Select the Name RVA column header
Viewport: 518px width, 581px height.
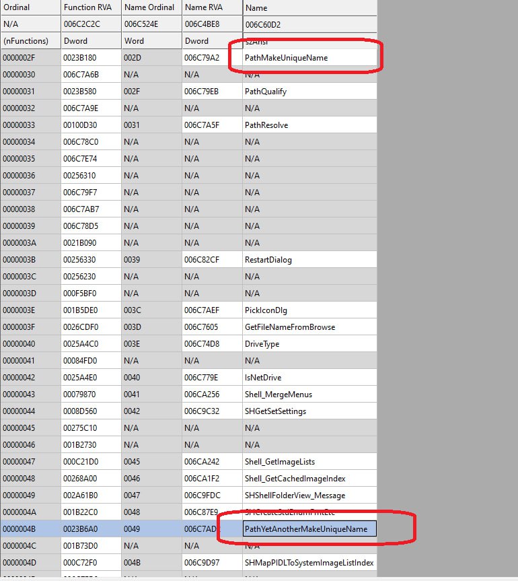click(212, 7)
